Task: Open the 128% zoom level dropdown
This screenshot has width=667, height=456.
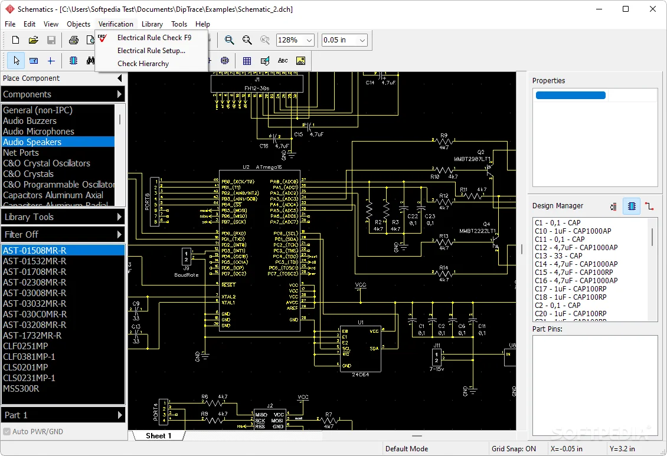Action: click(310, 40)
